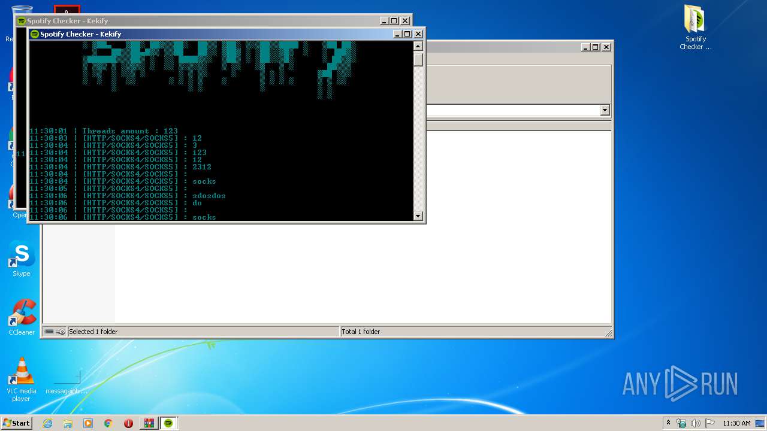Click 'Total 1 folder' status text
The height and width of the screenshot is (431, 767).
pos(361,332)
